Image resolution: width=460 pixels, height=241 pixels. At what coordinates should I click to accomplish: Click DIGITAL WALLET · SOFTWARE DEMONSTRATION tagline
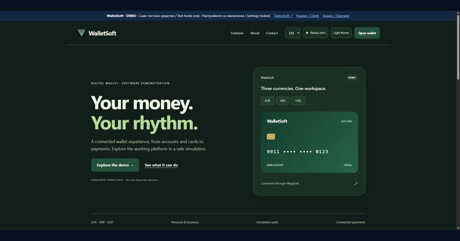tap(130, 83)
